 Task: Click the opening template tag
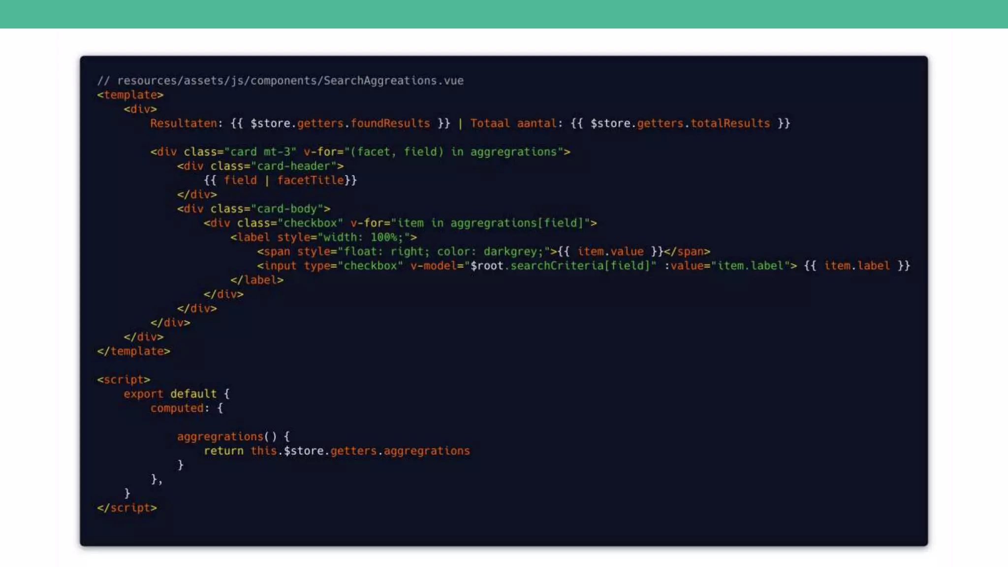(x=130, y=95)
